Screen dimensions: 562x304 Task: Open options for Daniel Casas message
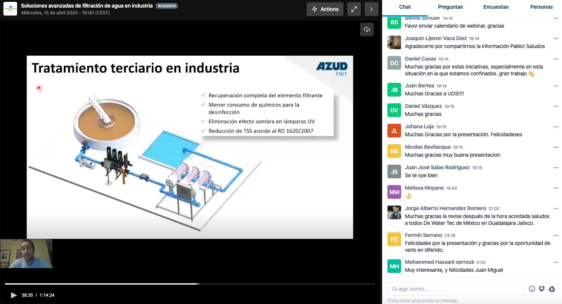click(556, 59)
